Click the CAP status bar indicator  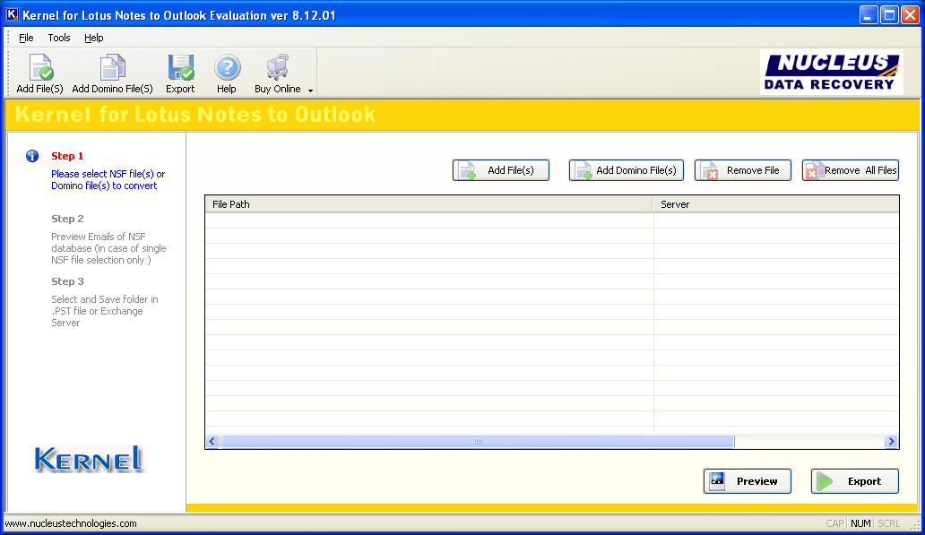click(834, 523)
